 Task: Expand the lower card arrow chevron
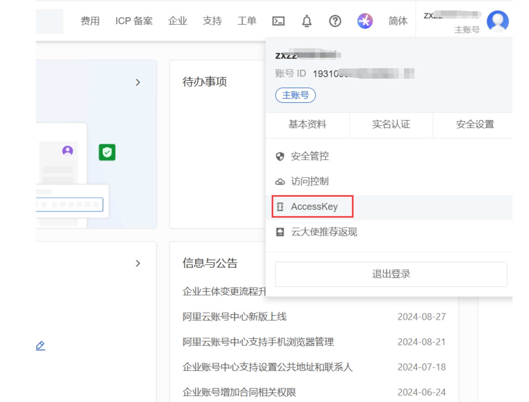(x=138, y=263)
